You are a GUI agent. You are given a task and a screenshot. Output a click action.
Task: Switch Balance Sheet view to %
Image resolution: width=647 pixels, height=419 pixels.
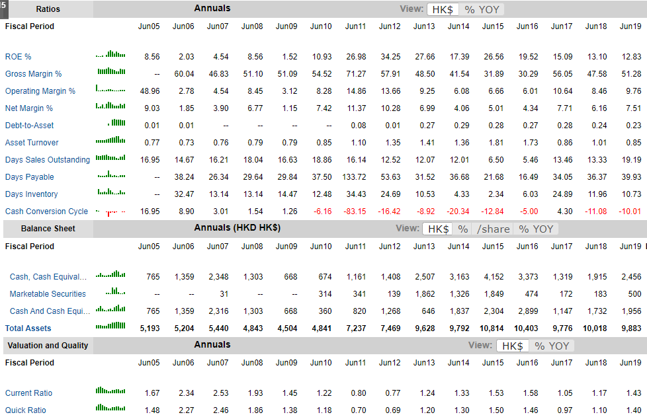pyautogui.click(x=463, y=229)
